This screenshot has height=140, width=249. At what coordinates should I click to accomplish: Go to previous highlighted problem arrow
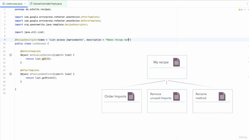tap(245, 9)
